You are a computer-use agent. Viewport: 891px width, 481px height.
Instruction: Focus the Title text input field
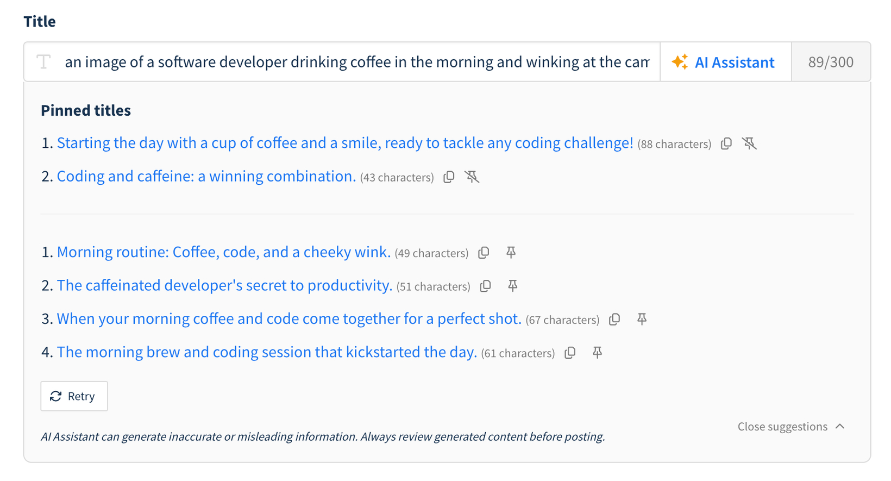pos(356,63)
